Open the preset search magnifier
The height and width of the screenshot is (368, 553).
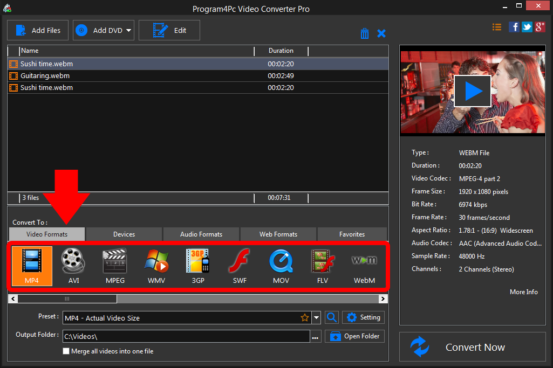coord(331,317)
